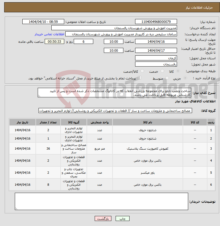Click the ردیف column header
The image size is (220, 226).
[211, 122]
